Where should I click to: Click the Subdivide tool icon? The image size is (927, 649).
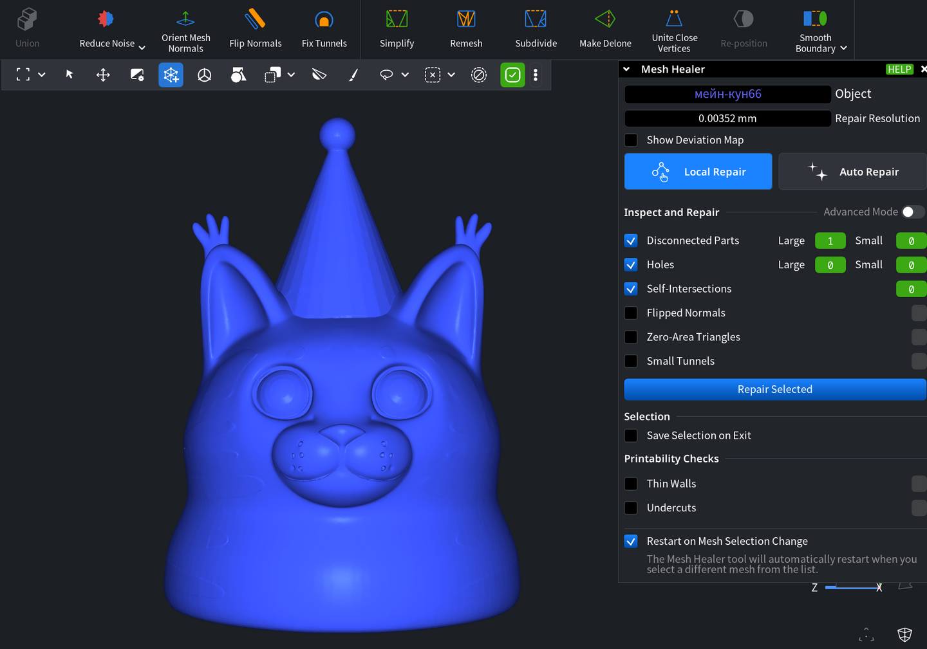click(x=536, y=19)
